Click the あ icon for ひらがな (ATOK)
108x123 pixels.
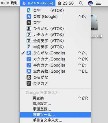coord(29,29)
